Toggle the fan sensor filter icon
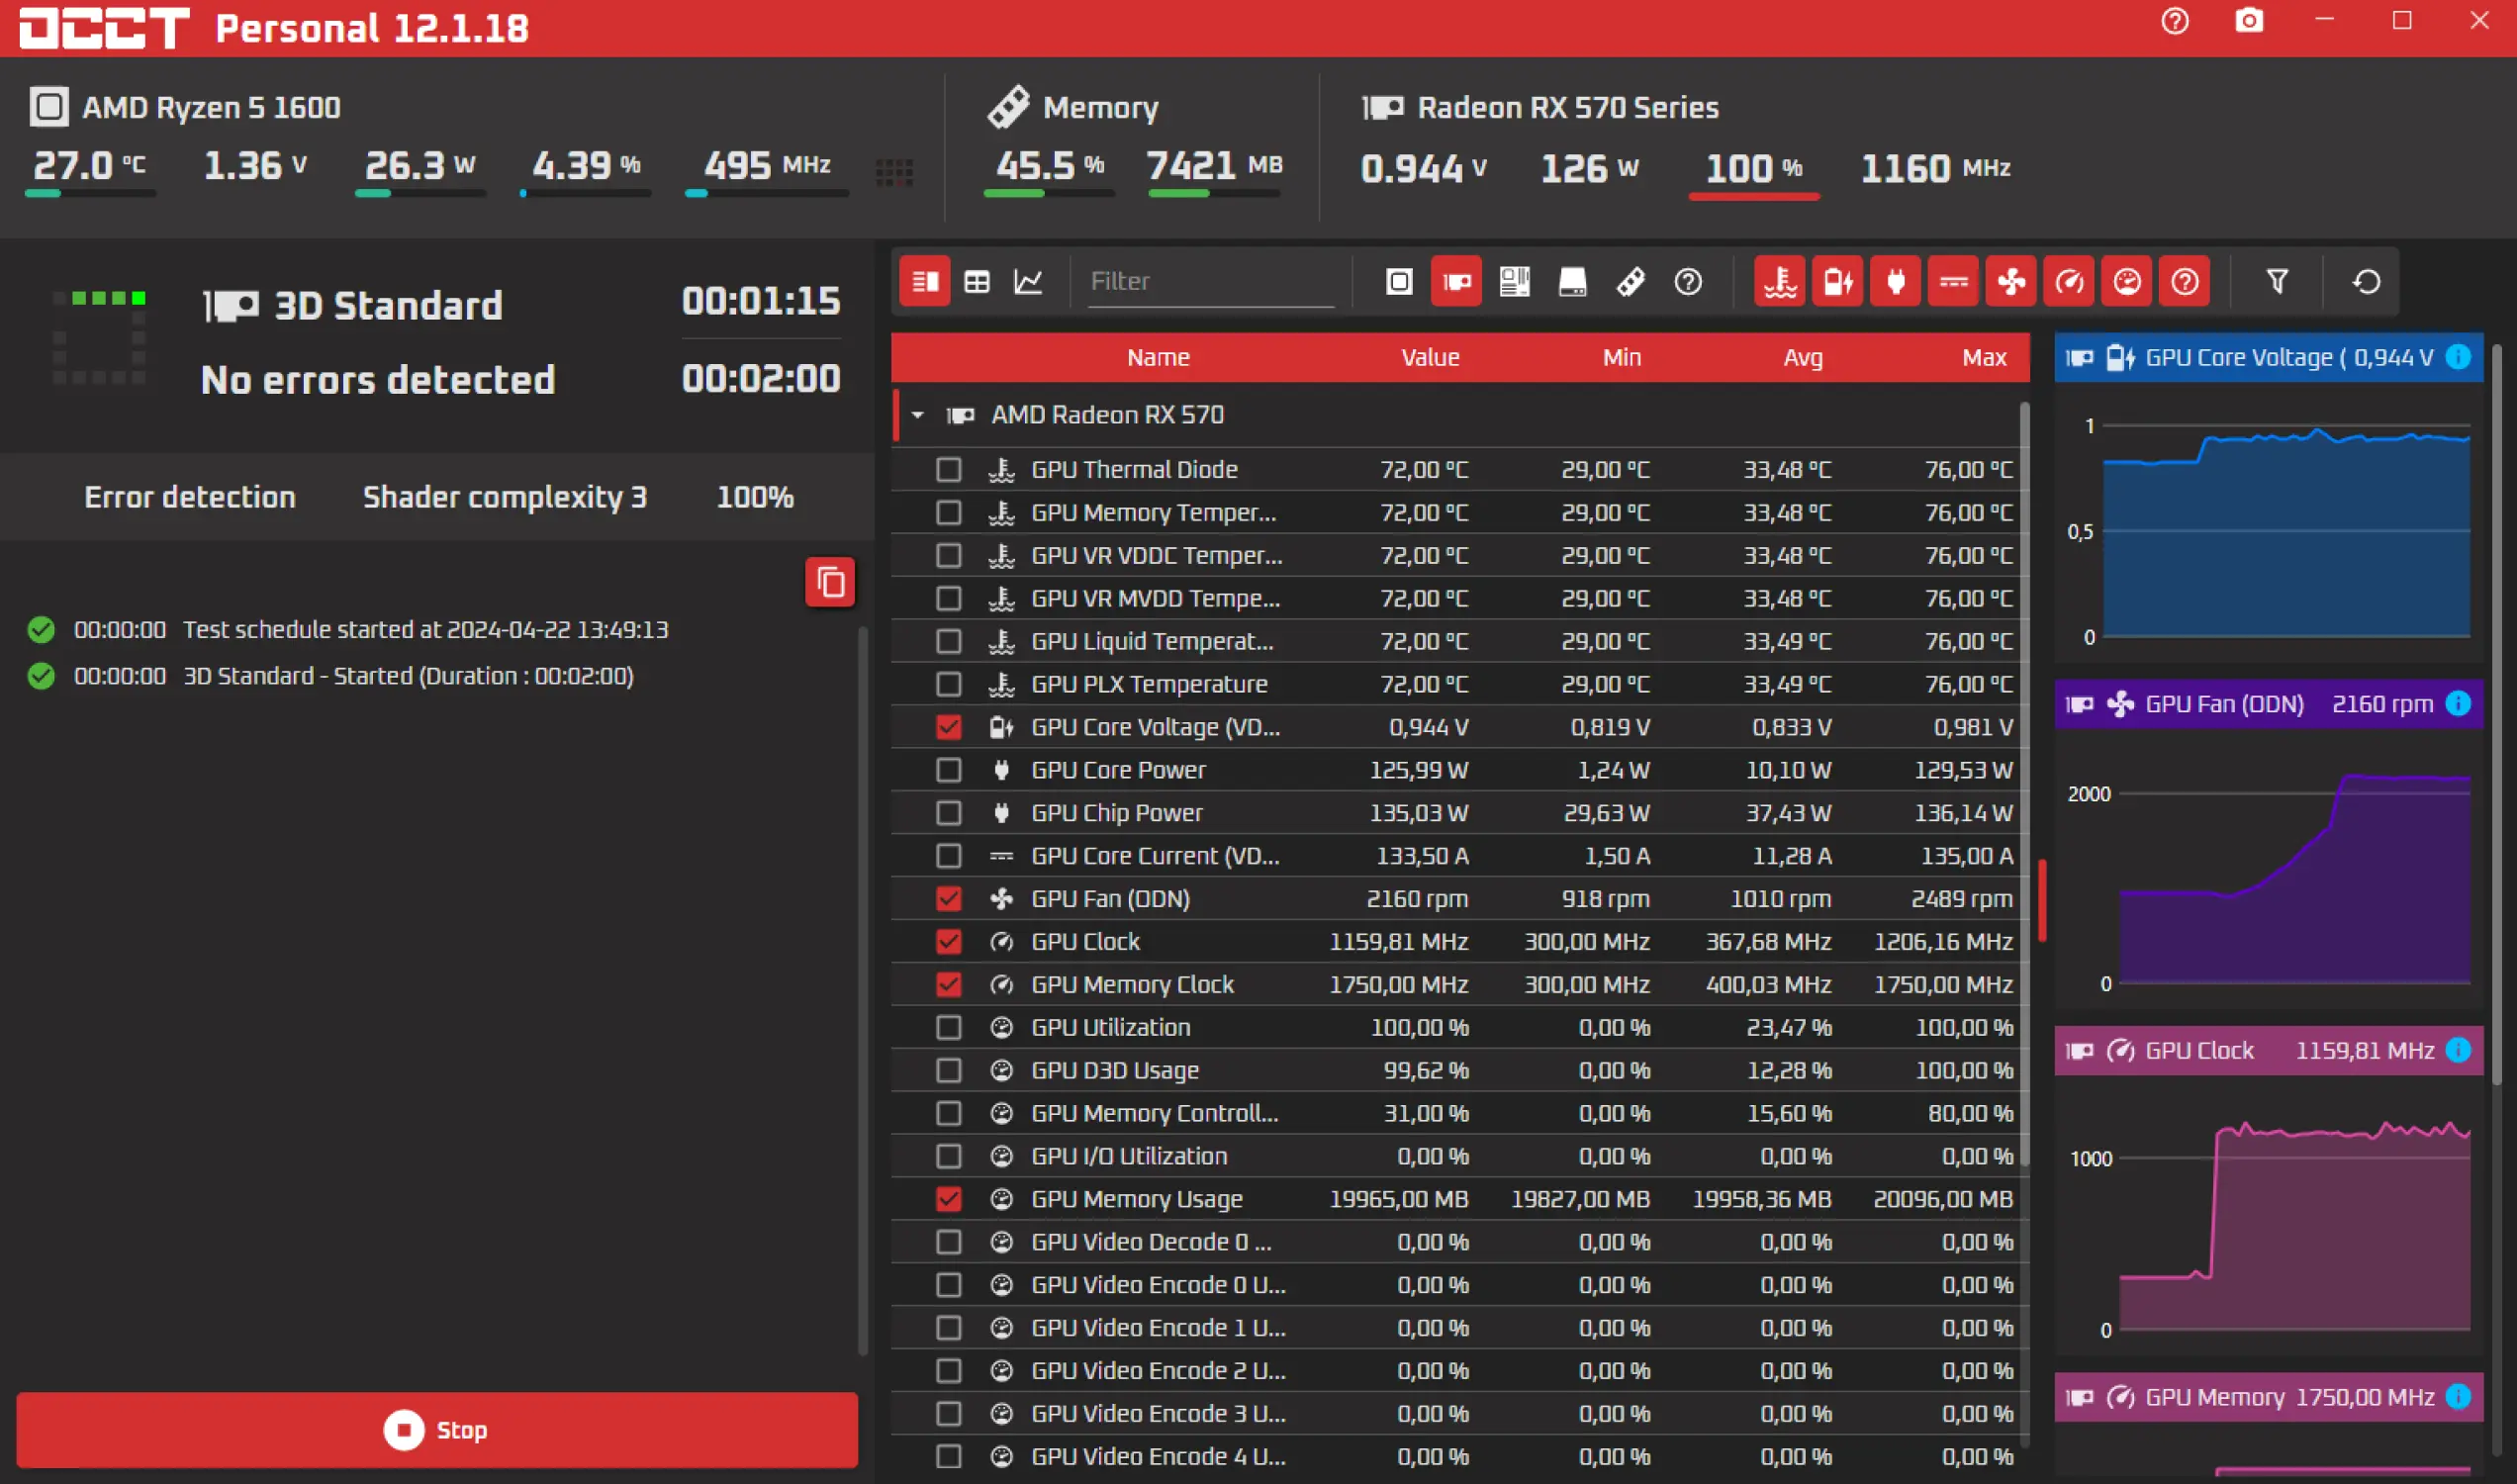The height and width of the screenshot is (1484, 2517). 2011,282
